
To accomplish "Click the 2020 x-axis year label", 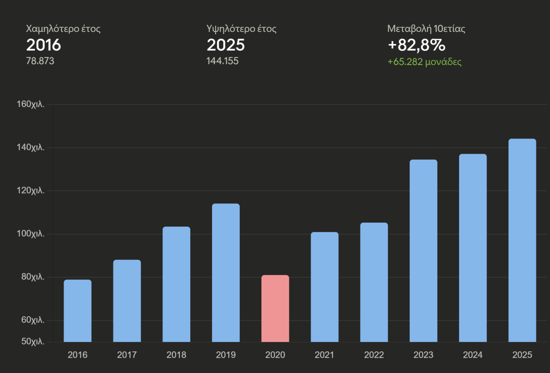I will click(x=275, y=355).
